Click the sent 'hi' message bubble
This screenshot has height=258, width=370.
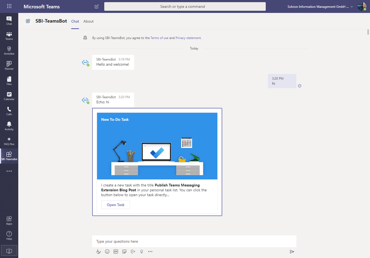tap(282, 81)
